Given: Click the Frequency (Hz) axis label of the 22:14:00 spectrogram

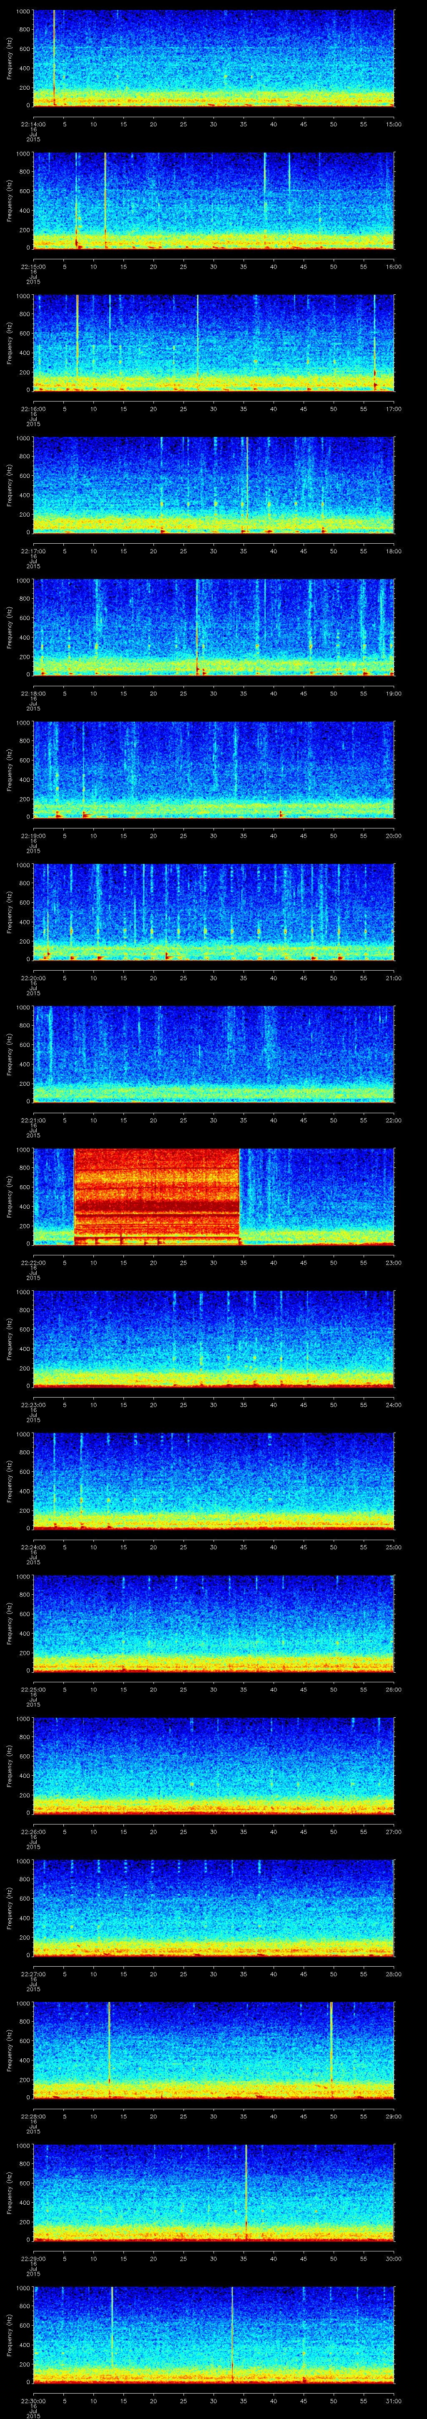Looking at the screenshot, I should (10, 59).
